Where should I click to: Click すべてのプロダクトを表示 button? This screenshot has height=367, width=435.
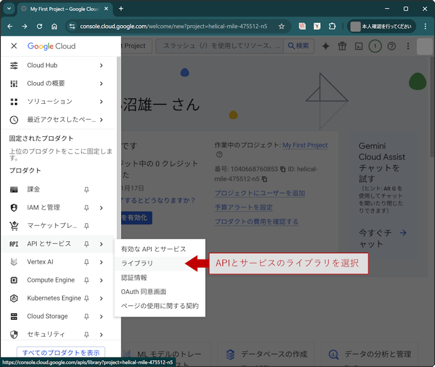click(60, 353)
